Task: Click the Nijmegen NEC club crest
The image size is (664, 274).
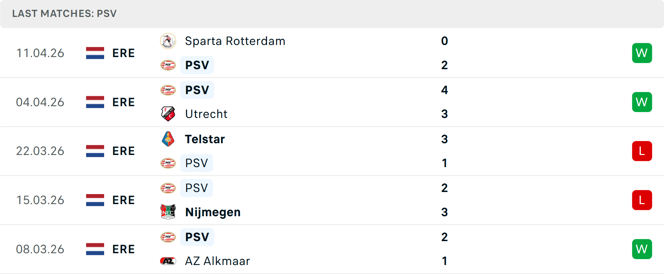Action: (x=168, y=212)
